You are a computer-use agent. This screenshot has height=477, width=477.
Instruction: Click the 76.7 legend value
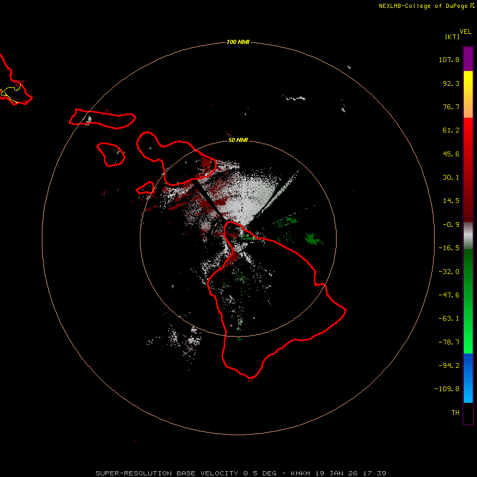pyautogui.click(x=451, y=107)
